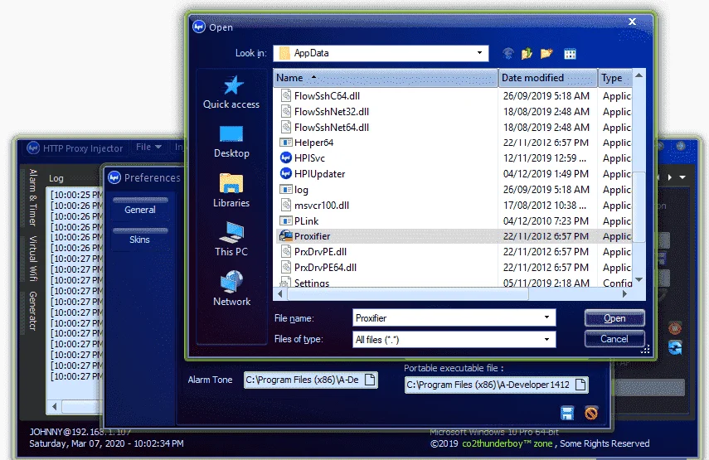This screenshot has width=709, height=460.
Task: Click the Alarm Tone path field
Action: (x=311, y=380)
